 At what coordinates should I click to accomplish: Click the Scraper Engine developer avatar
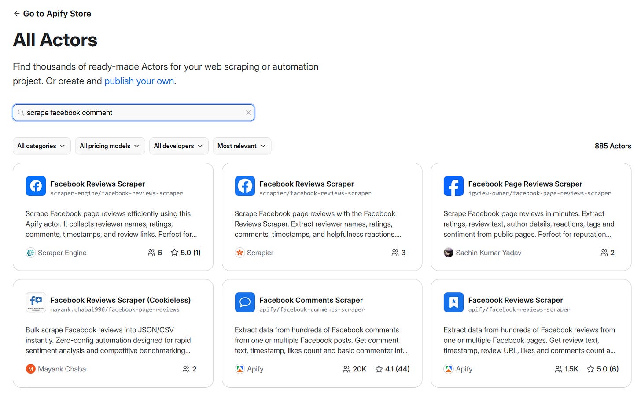pos(30,253)
